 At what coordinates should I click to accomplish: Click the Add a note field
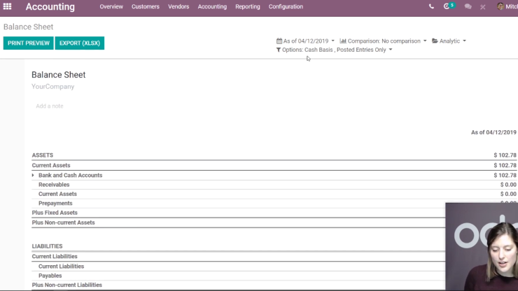[x=50, y=106]
